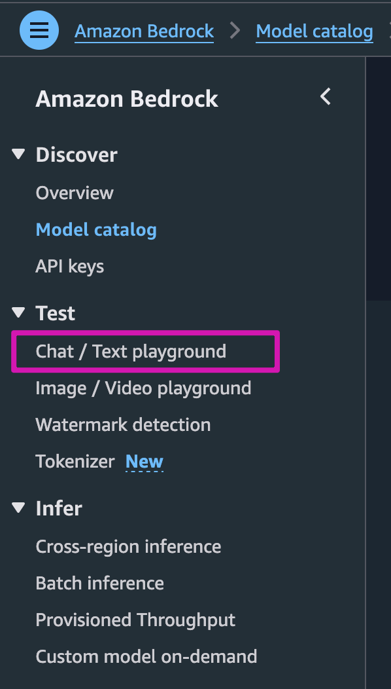
Task: Go to API keys
Action: click(x=69, y=266)
